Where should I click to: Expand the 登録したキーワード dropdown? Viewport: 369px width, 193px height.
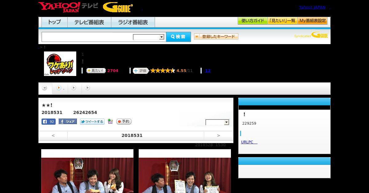click(216, 36)
